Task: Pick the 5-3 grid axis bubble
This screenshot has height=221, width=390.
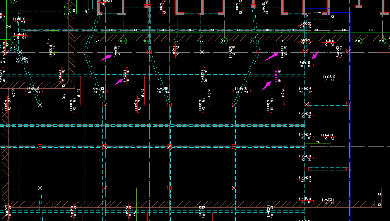Action: (123, 41)
